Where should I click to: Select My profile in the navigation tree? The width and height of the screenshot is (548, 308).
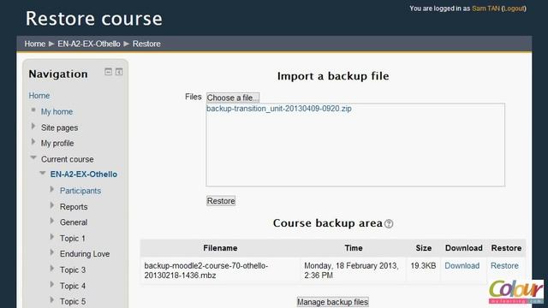point(57,143)
